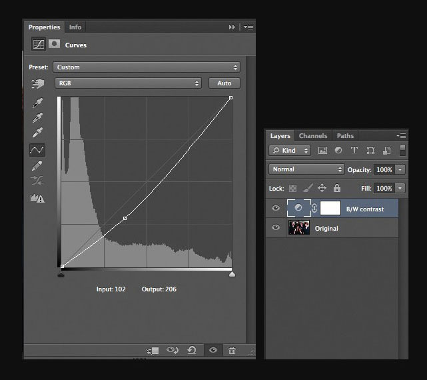Viewport: 427px width, 380px height.
Task: Lock image pixels brush icon
Action: [308, 188]
